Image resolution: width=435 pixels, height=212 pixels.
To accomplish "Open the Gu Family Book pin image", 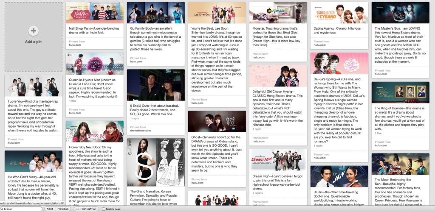I will pyautogui.click(x=155, y=13).
